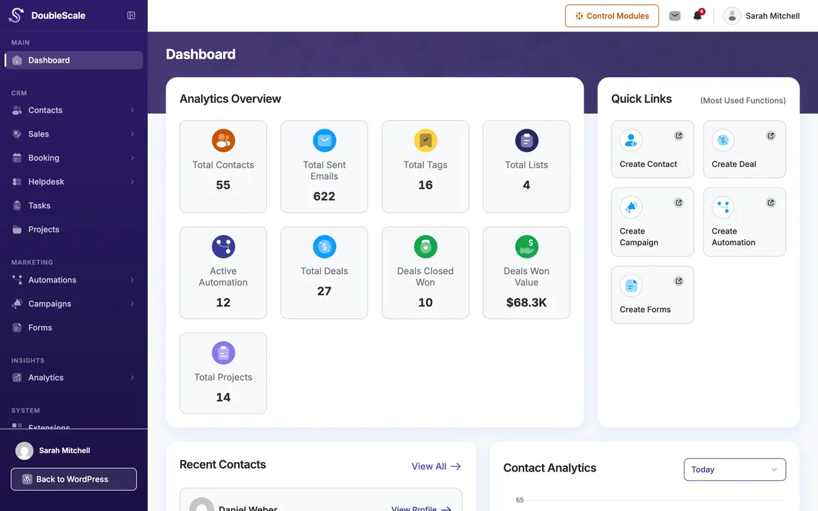Click the Control Modules button
Viewport: 818px width, 511px height.
pyautogui.click(x=612, y=16)
